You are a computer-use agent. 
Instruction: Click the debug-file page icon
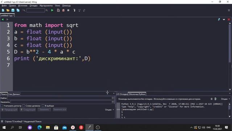coord(58,10)
